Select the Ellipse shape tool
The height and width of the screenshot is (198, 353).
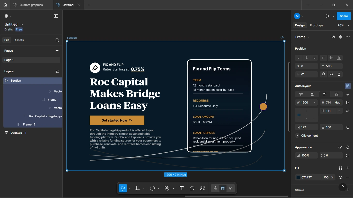[x=152, y=188]
